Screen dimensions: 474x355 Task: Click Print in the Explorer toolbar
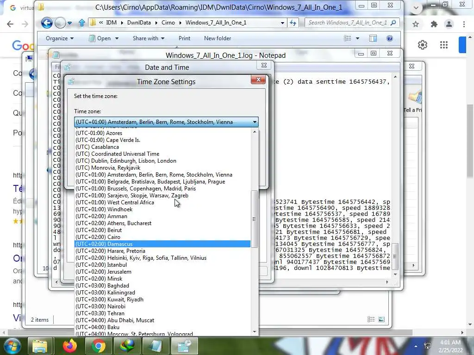(184, 38)
